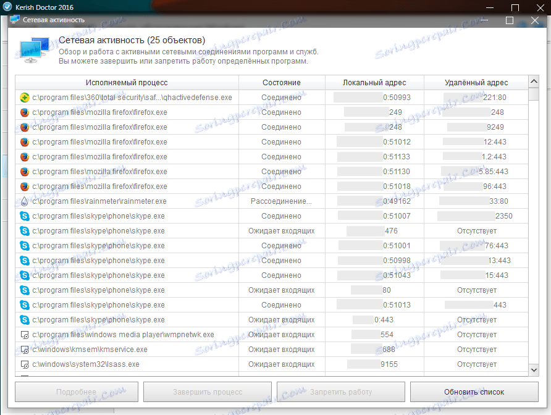Click the wmpnetwk.exe process icon
The height and width of the screenshot is (415, 551).
point(25,335)
